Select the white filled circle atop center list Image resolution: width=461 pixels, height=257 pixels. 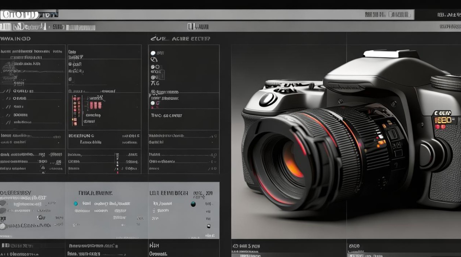pyautogui.click(x=153, y=53)
